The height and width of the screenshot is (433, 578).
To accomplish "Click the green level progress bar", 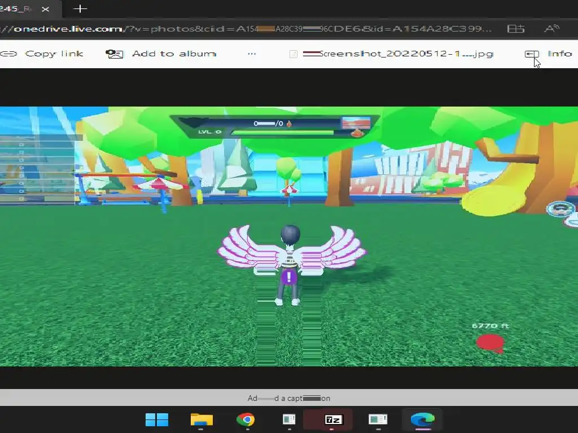I will click(x=282, y=132).
